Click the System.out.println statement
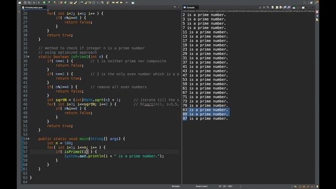The image size is (336, 189). point(114,156)
